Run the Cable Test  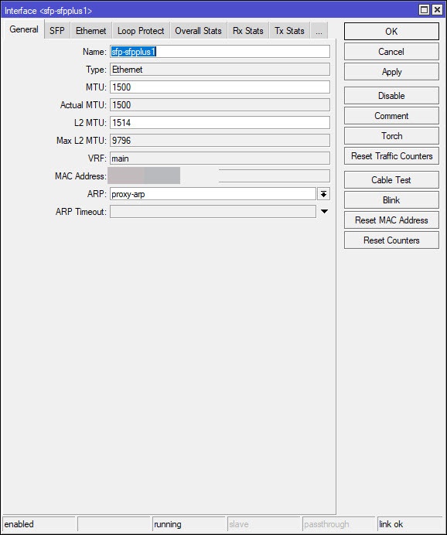(x=391, y=180)
